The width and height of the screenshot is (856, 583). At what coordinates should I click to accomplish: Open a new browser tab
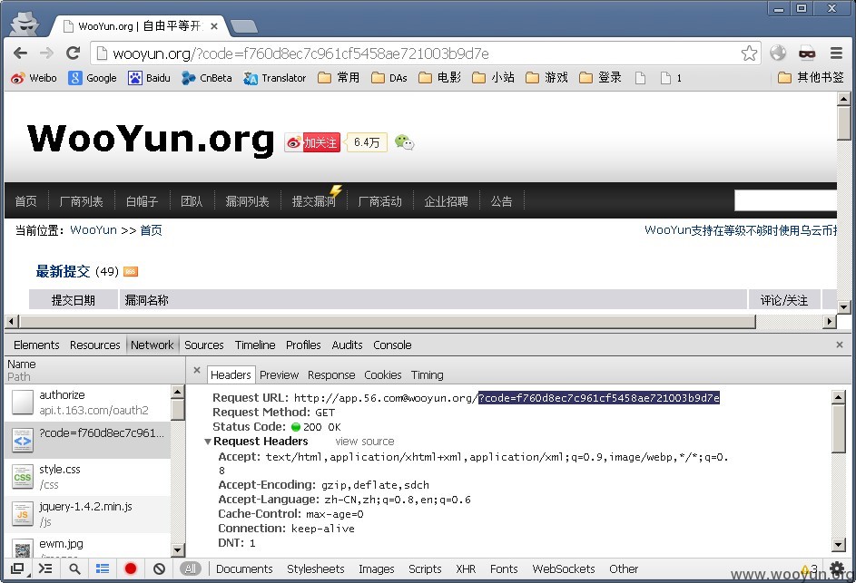(x=243, y=26)
